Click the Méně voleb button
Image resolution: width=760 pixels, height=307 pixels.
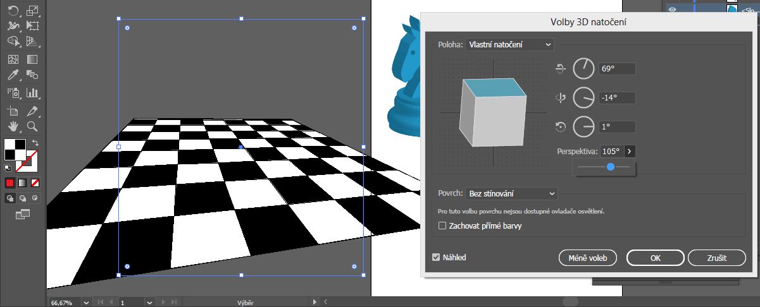pos(588,258)
